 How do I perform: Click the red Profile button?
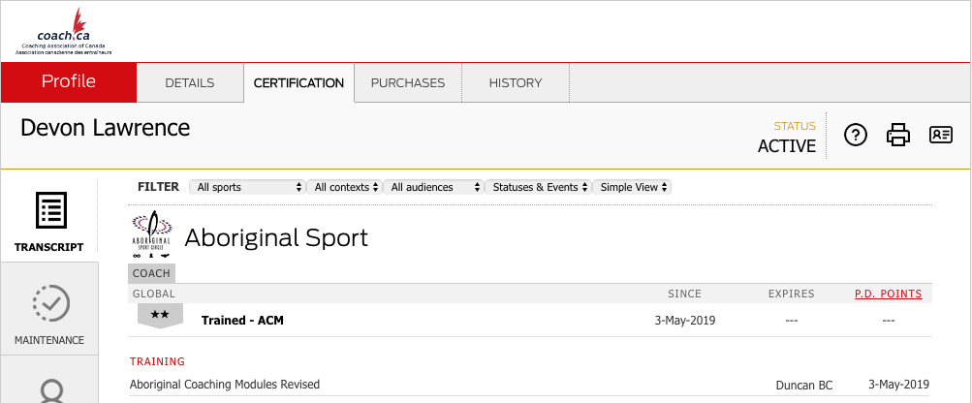coord(68,82)
